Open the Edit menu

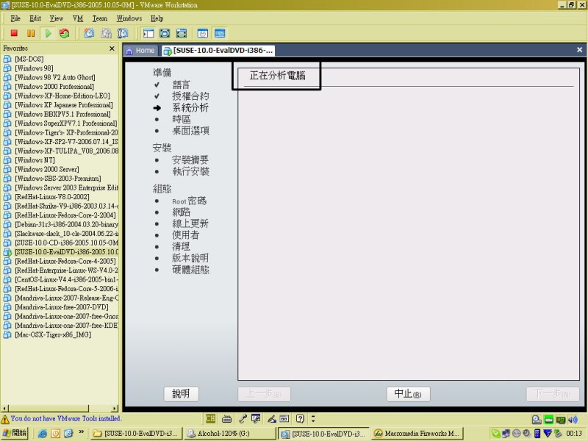pyautogui.click(x=35, y=18)
